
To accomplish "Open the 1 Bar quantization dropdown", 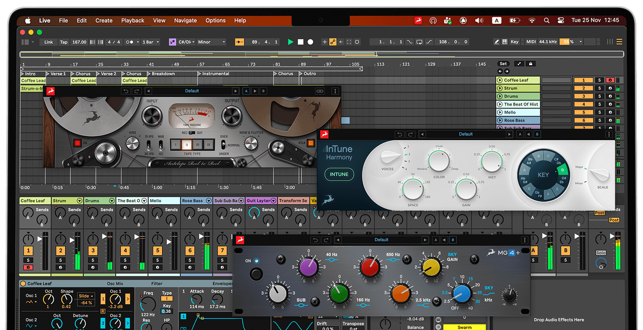I will click(151, 42).
